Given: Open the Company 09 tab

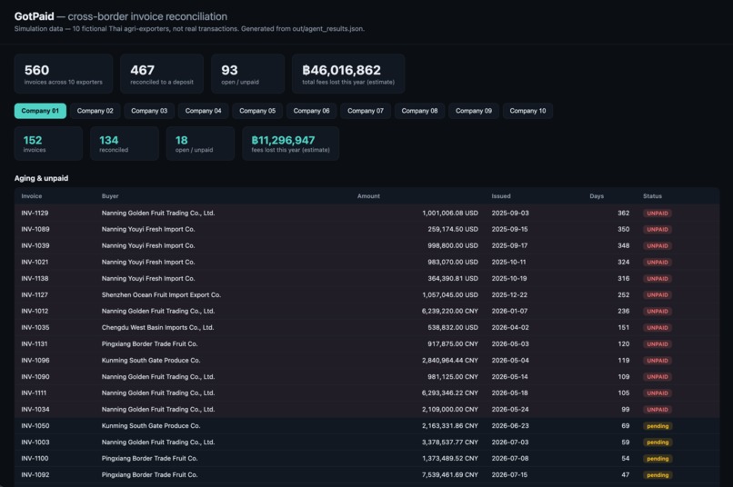Looking at the screenshot, I should pos(474,111).
